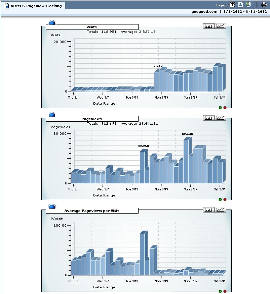270x294 pixels.
Task: Switch Visits chart to line view
Action: tap(221, 26)
